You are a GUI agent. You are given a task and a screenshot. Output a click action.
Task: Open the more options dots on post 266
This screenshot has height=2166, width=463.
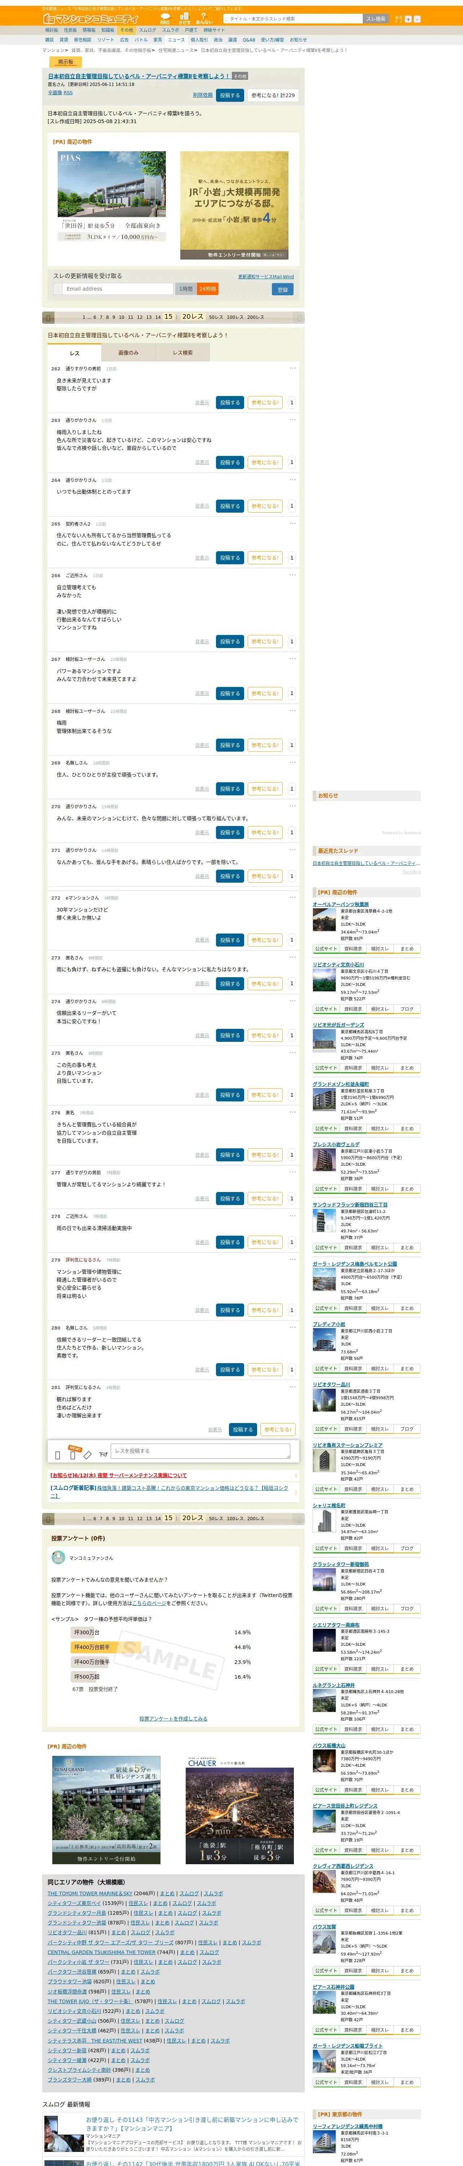point(292,575)
